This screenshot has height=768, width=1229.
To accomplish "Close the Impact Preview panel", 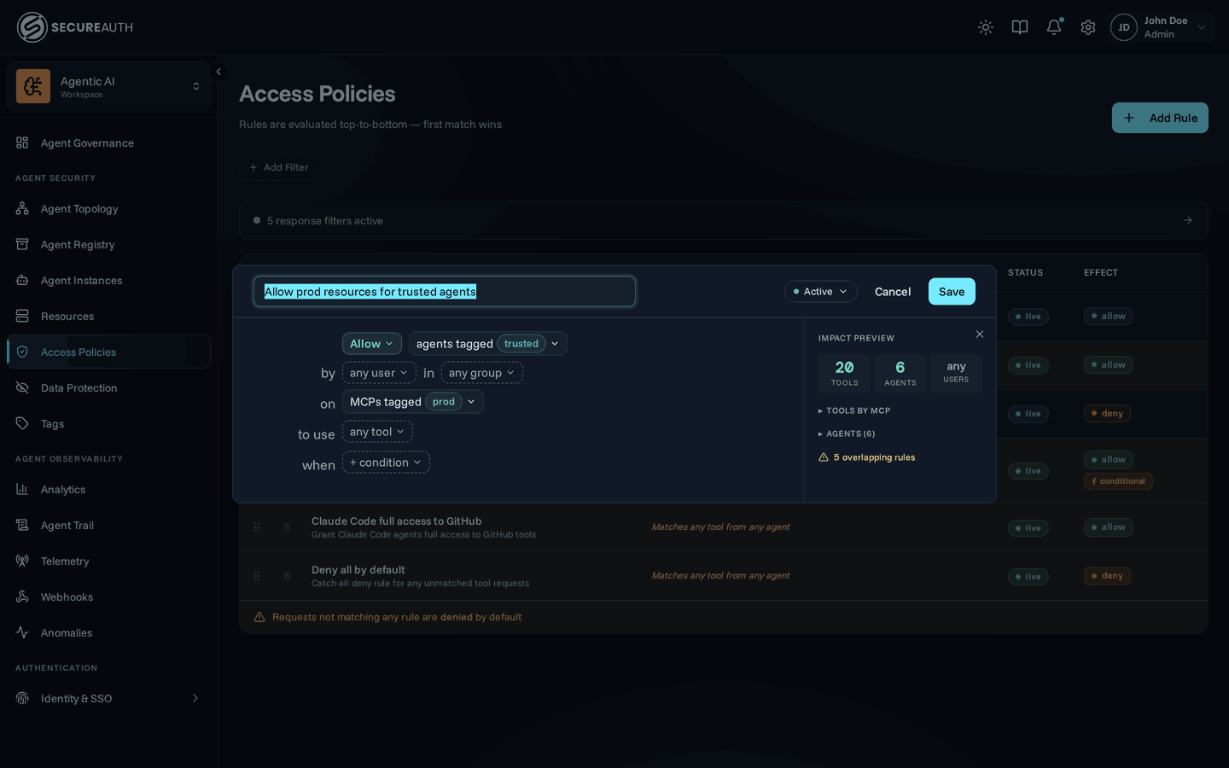I will (x=980, y=335).
